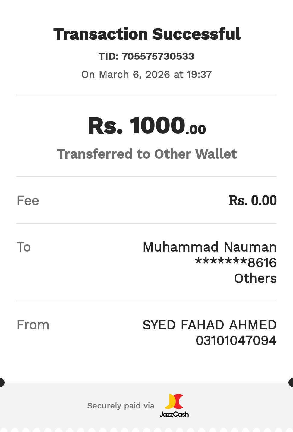293x432 pixels.
Task: Select recipient name Muhammad Nauman
Action: click(x=210, y=247)
